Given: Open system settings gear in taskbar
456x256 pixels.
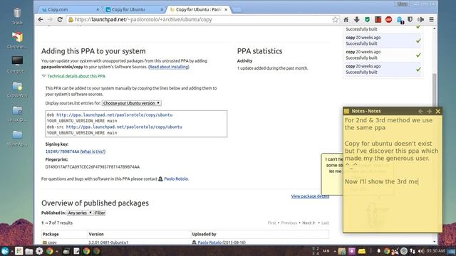Looking at the screenshot, I should click(40, 251).
